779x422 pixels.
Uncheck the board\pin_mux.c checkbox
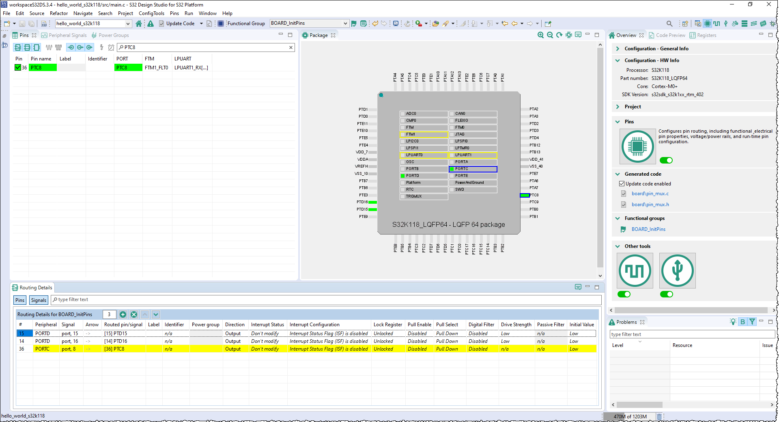pos(623,194)
